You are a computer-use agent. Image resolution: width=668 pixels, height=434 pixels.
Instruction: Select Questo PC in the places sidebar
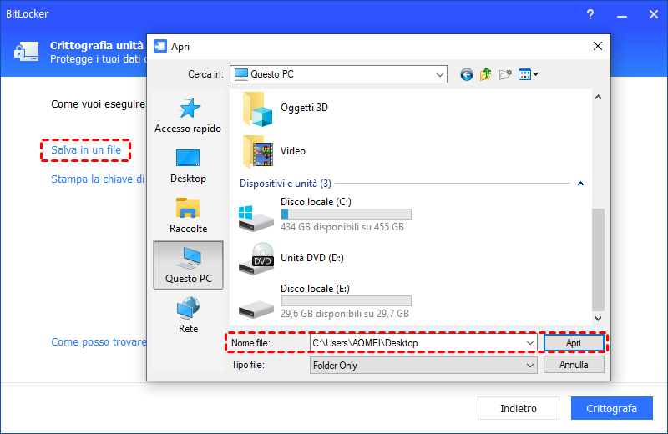tap(188, 265)
